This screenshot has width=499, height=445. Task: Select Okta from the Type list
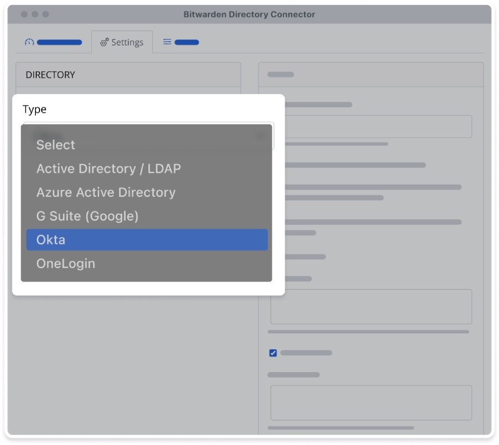[x=147, y=240]
